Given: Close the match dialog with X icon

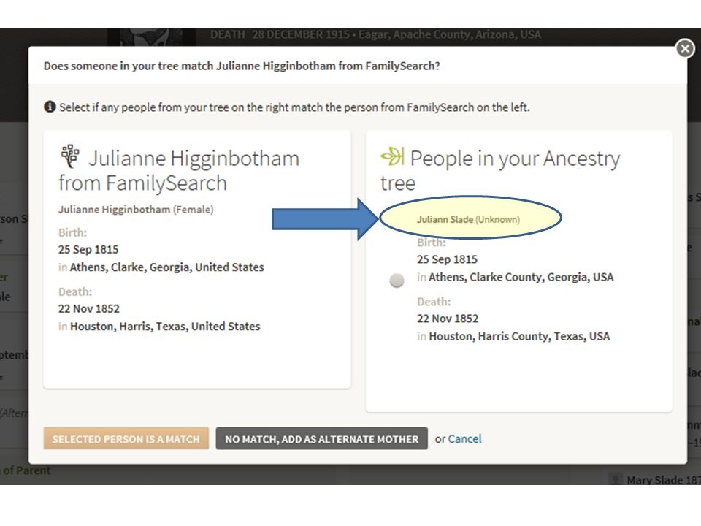Looking at the screenshot, I should pyautogui.click(x=685, y=48).
